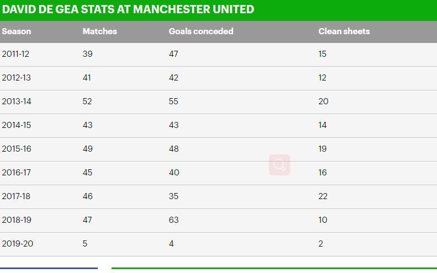Click the 2019-20 season cell
The height and width of the screenshot is (273, 437).
17,244
